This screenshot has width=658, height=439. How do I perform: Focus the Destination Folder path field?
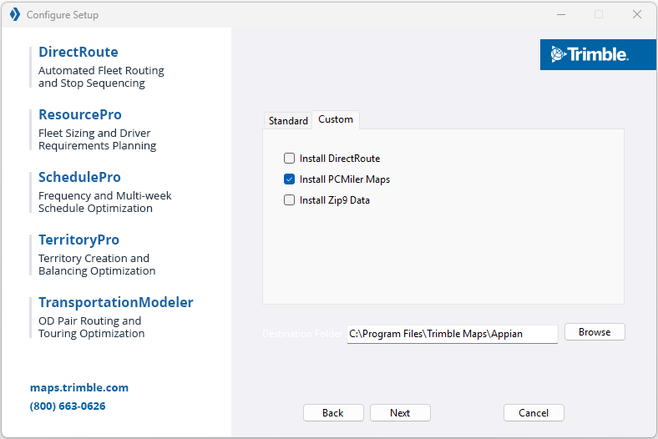[x=453, y=334]
